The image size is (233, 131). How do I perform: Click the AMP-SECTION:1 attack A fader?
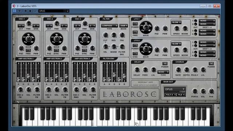(x=19, y=72)
